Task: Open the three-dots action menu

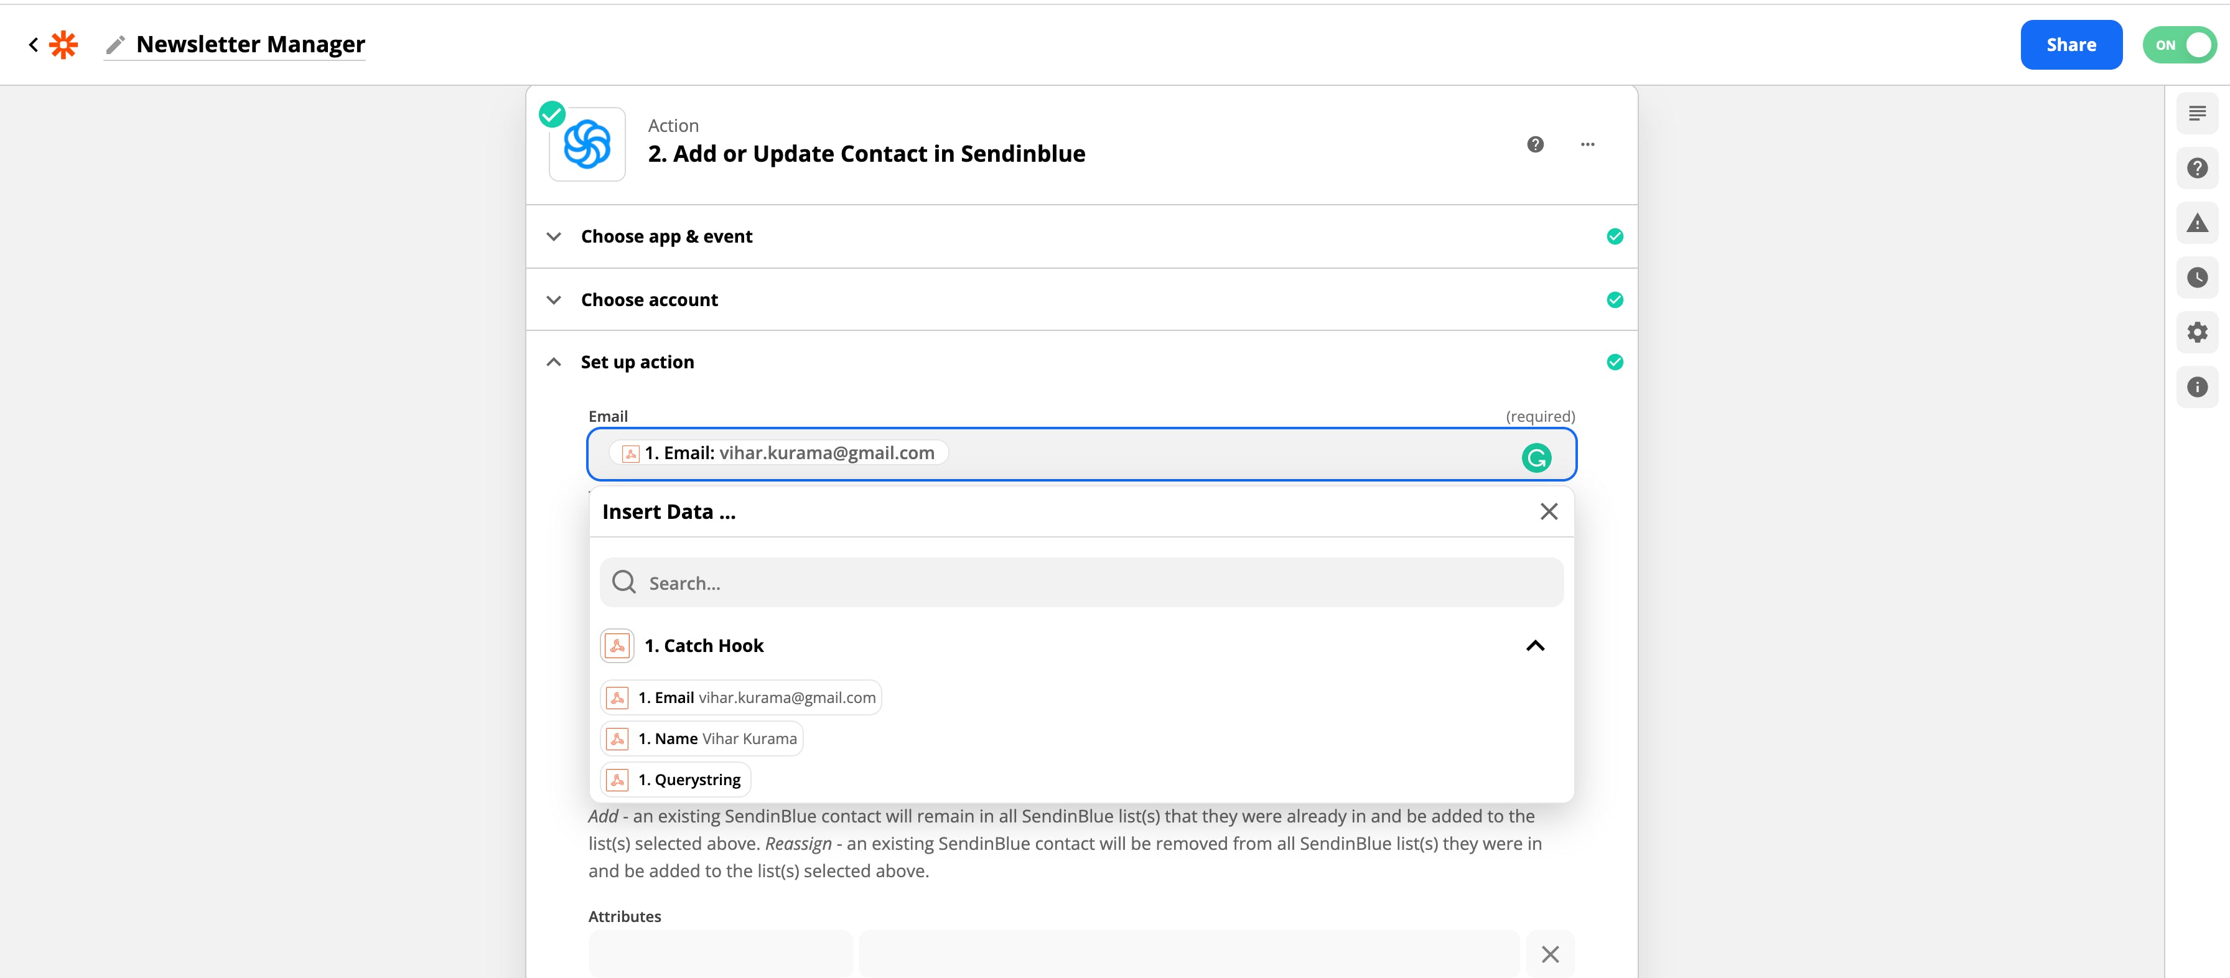Action: 1587,144
